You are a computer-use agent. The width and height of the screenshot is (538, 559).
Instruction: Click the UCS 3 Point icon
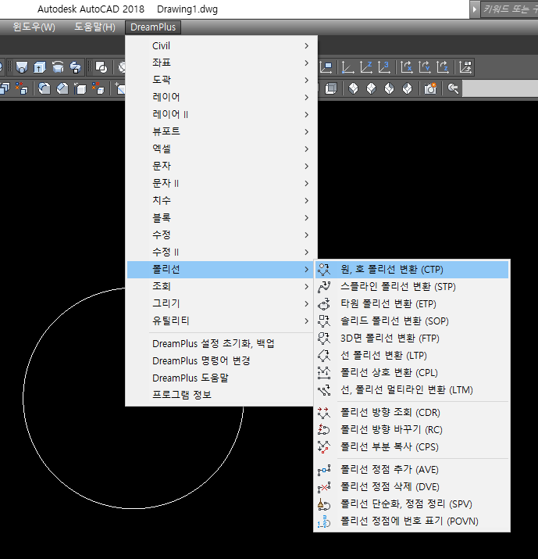pyautogui.click(x=384, y=67)
